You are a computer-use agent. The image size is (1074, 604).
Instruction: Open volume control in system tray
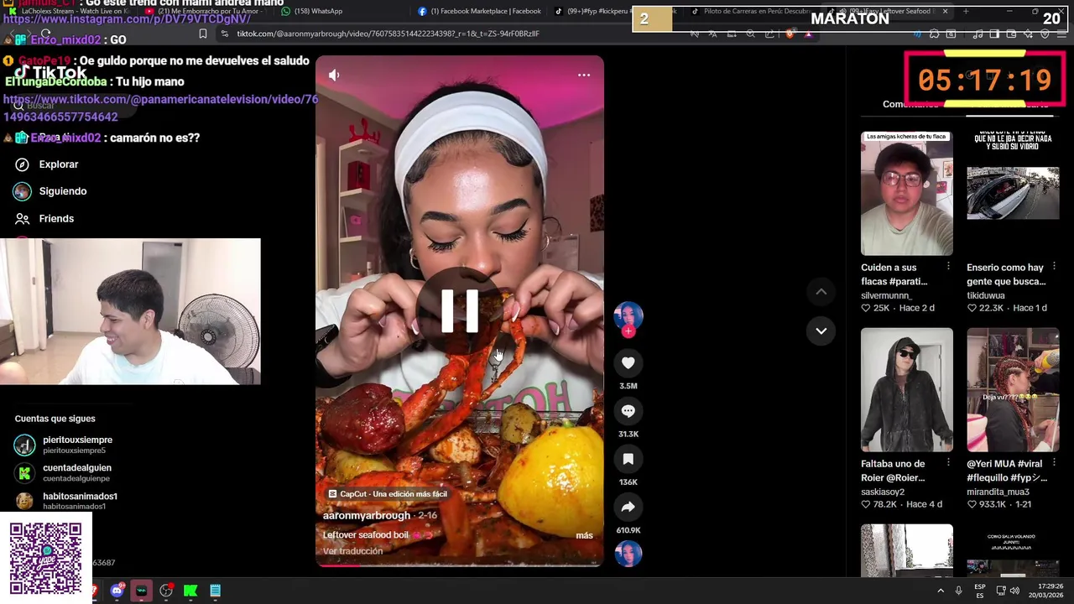[1014, 591]
